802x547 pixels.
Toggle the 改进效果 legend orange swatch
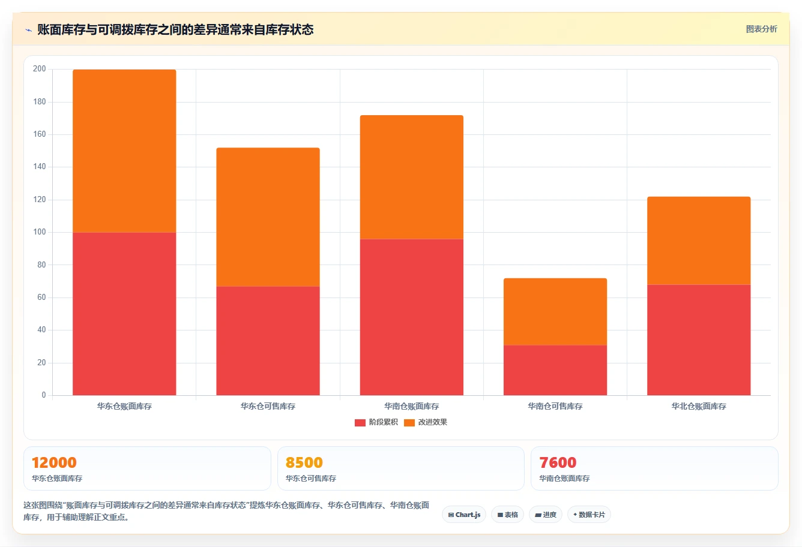coord(409,422)
